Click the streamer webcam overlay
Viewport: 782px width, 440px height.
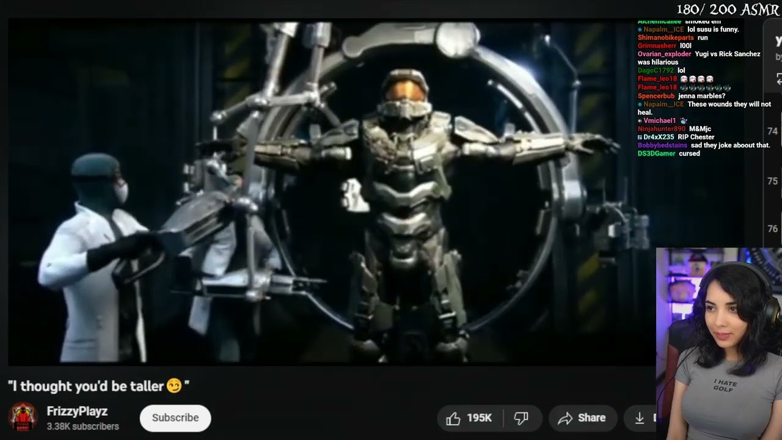719,343
